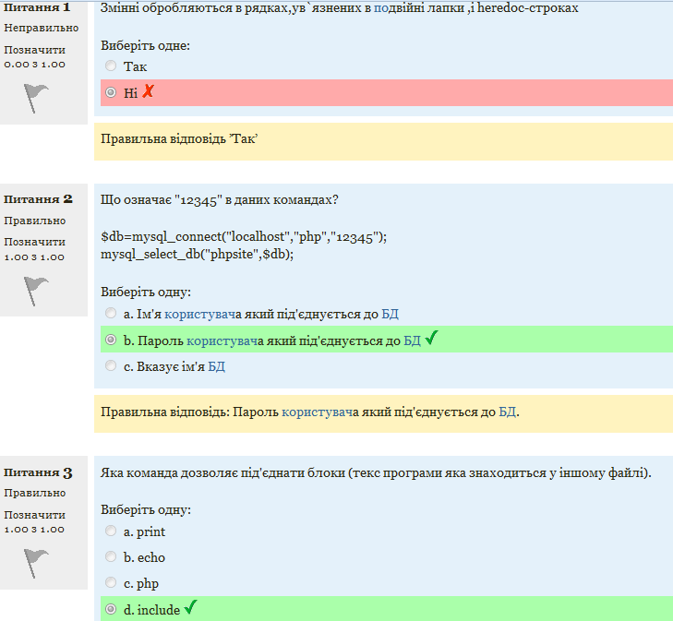The height and width of the screenshot is (621, 673).
Task: Select the Ні radio button
Action: pos(111,92)
